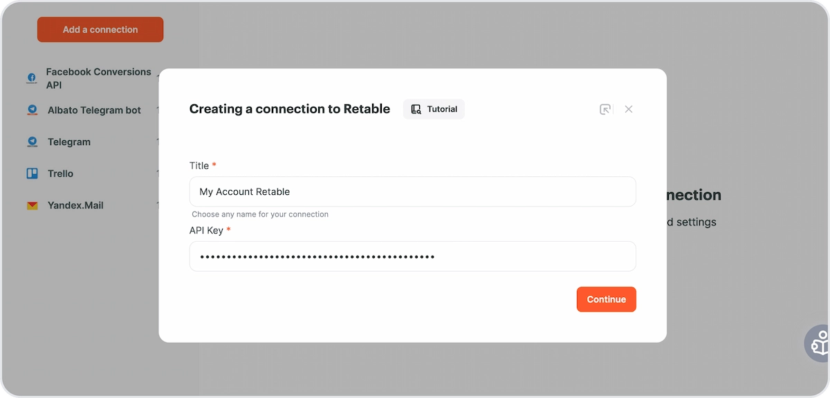Click the Title field label
Image resolution: width=830 pixels, height=398 pixels.
tap(199, 166)
